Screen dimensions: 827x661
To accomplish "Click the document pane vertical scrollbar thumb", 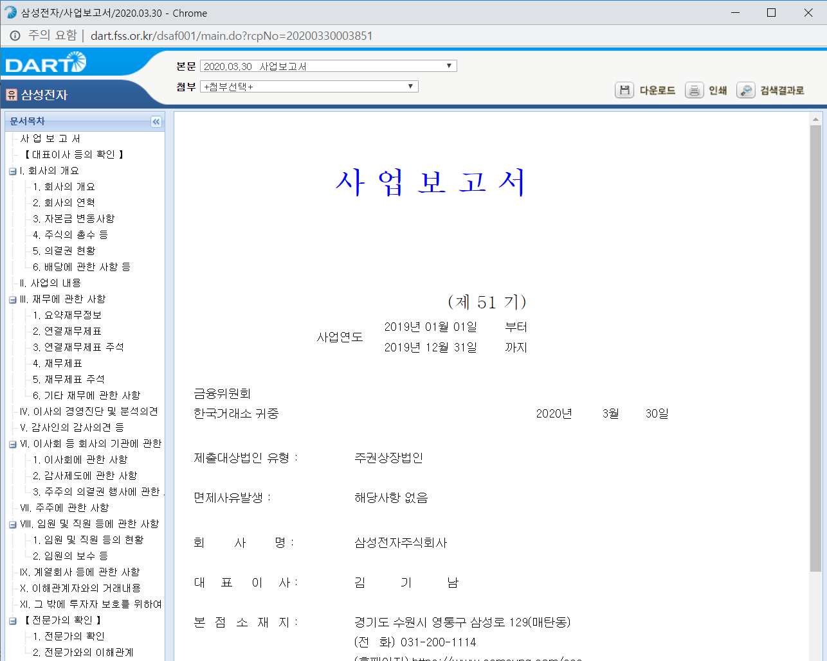I will pyautogui.click(x=815, y=348).
